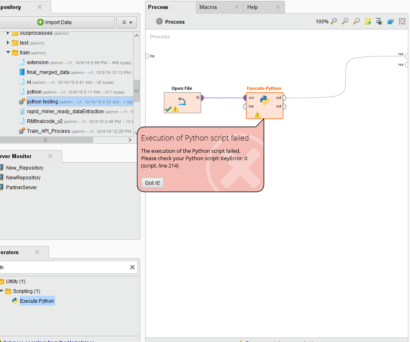Click the Process breadcrumb up-arrow icon
The image size is (410, 342).
(x=159, y=21)
